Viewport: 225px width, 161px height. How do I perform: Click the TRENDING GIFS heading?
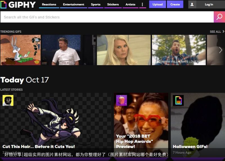[x=11, y=32]
